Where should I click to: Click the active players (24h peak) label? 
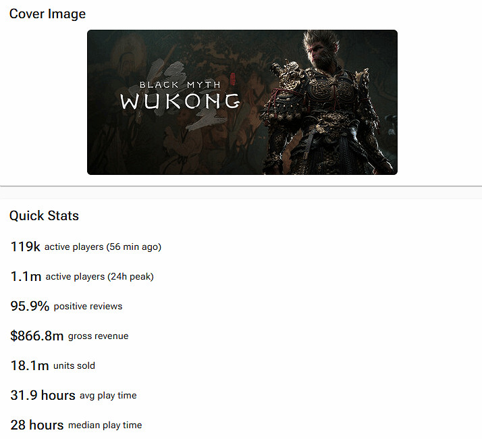tap(100, 276)
